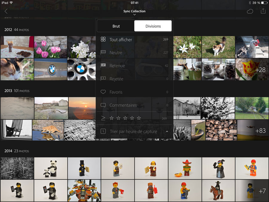Set filter to five stars
269x202 pixels.
(x=139, y=118)
